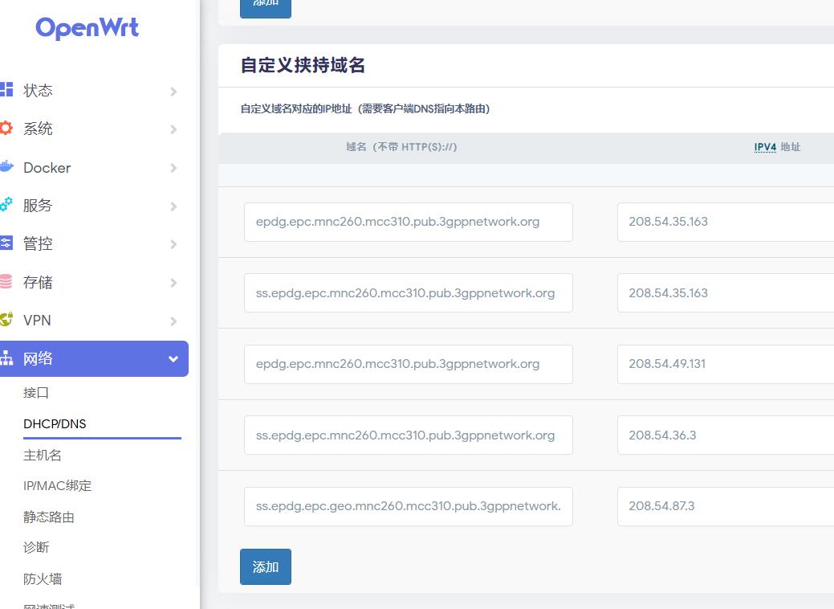Image resolution: width=834 pixels, height=609 pixels.
Task: Open the 接口 submenu item
Action: click(37, 393)
